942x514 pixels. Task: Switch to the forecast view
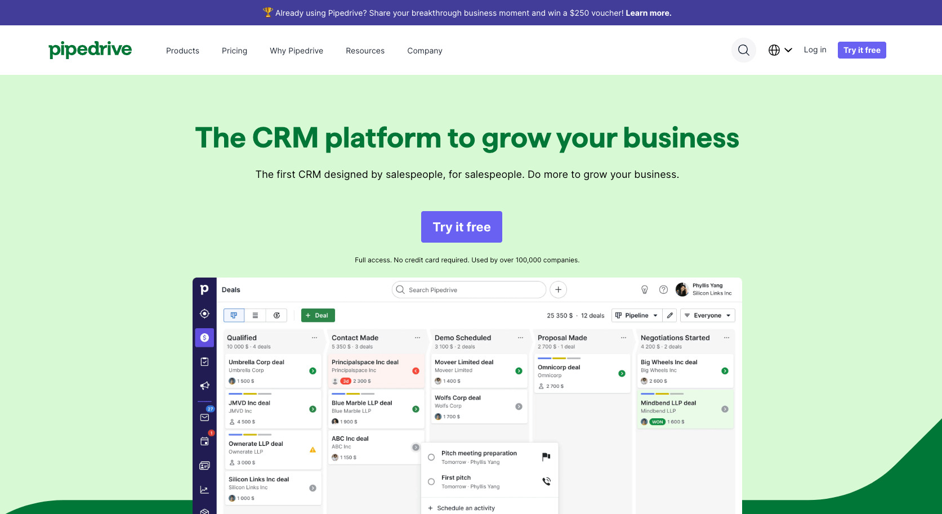coord(276,315)
